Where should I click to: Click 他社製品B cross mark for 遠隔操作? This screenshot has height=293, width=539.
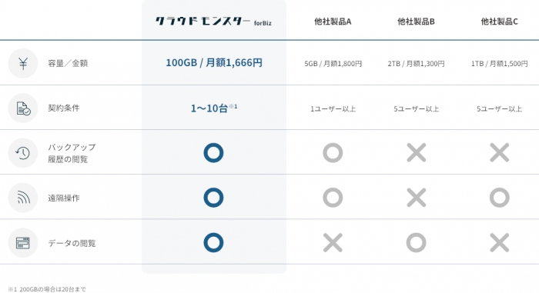tap(417, 198)
